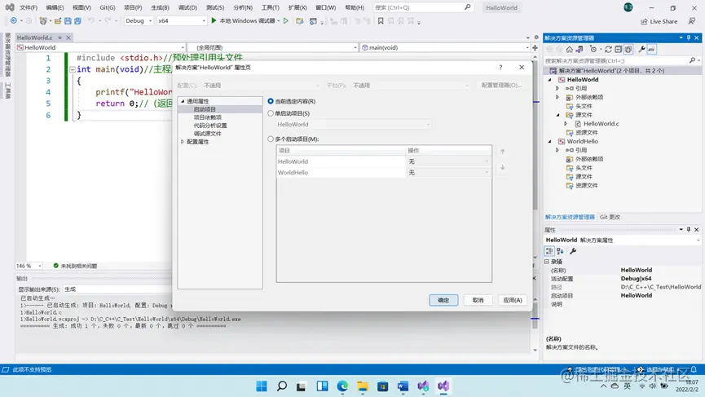This screenshot has width=705, height=397.
Task: Open the x64 platform dropdown
Action: (181, 20)
